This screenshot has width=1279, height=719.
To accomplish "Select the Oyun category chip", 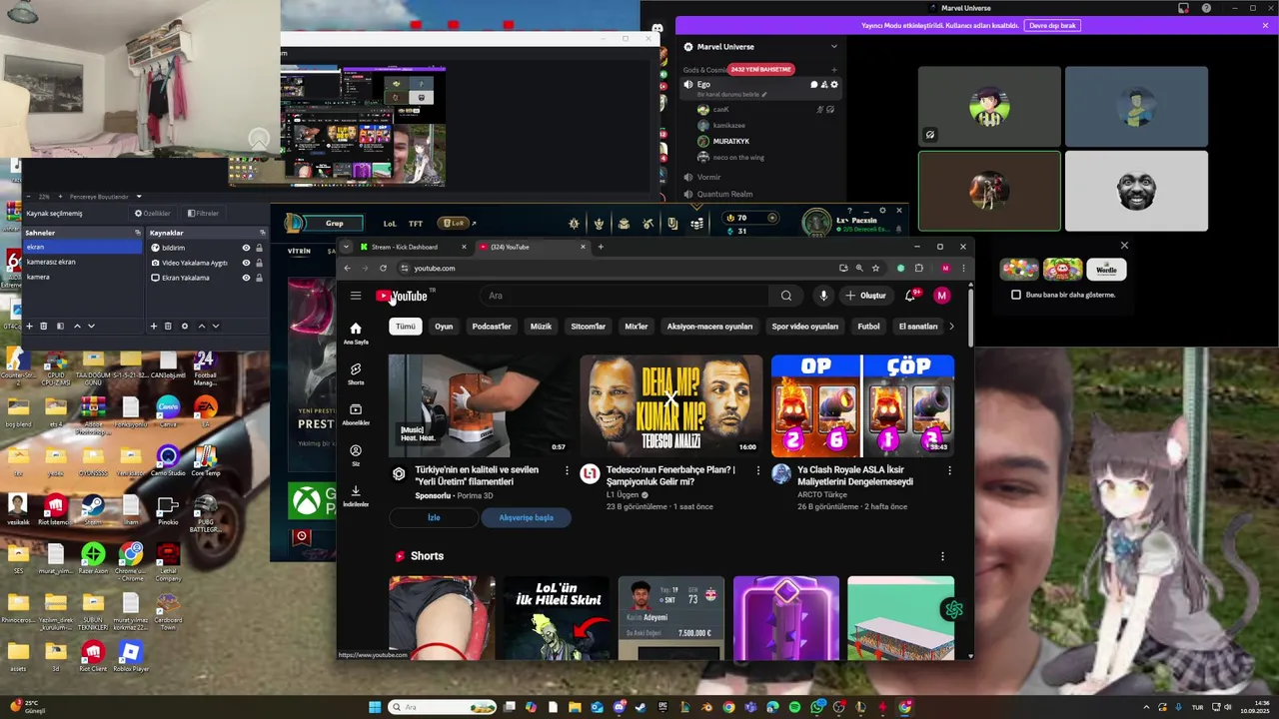I will pos(444,327).
